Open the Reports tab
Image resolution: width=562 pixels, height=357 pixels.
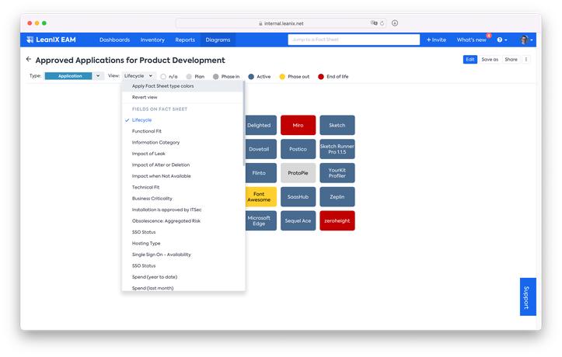click(185, 40)
